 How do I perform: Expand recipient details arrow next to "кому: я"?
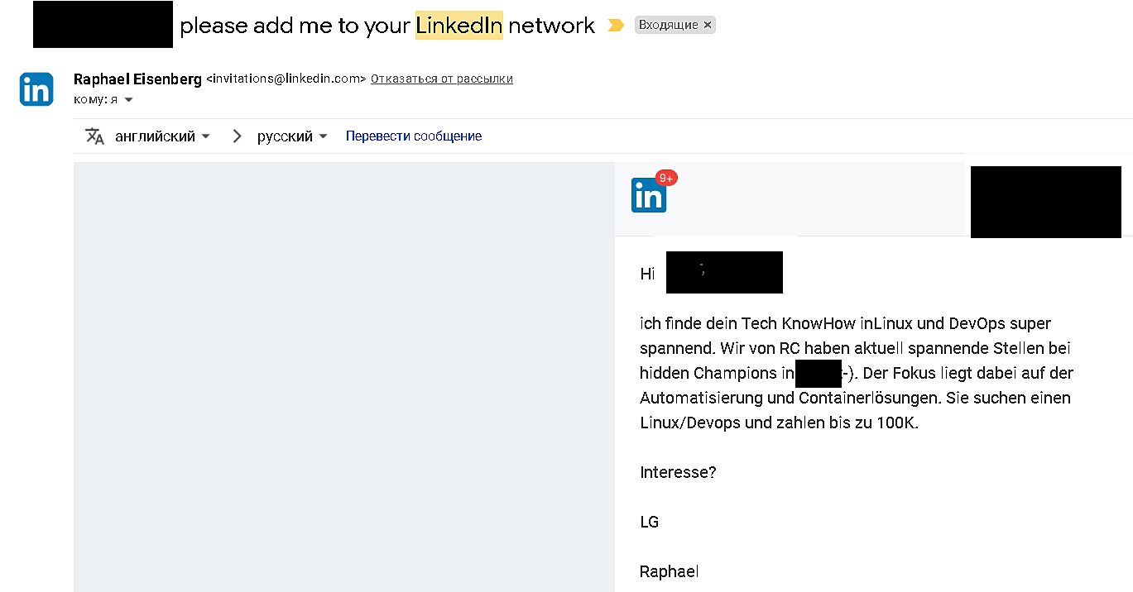128,100
